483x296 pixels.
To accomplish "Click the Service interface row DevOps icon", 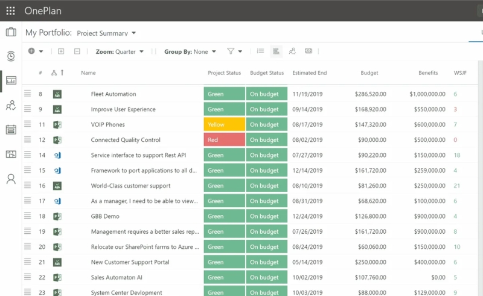I will pos(57,155).
